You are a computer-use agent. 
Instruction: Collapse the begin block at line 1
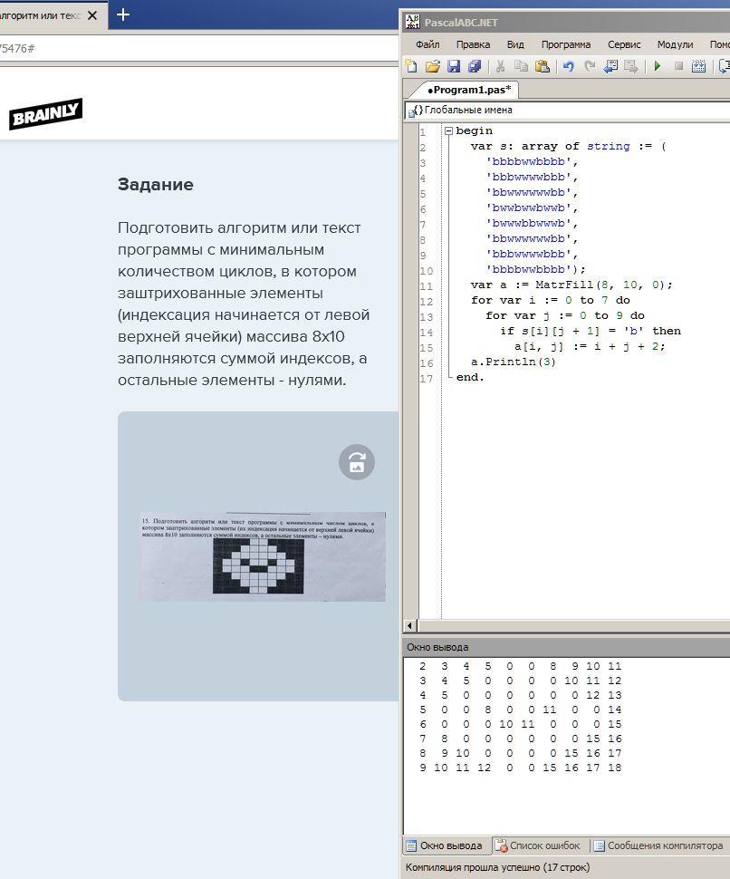pos(448,130)
